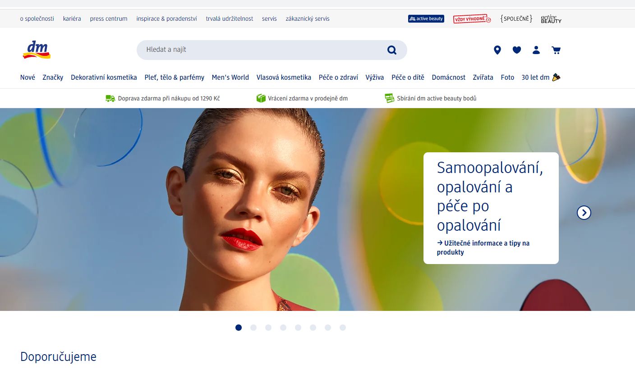Click Užitečné informace a tipy na produkty link
The image size is (635, 374).
click(x=483, y=247)
